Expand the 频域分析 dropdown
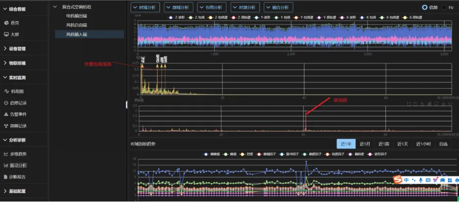Image resolution: width=459 pixels, height=202 pixels. (x=179, y=7)
